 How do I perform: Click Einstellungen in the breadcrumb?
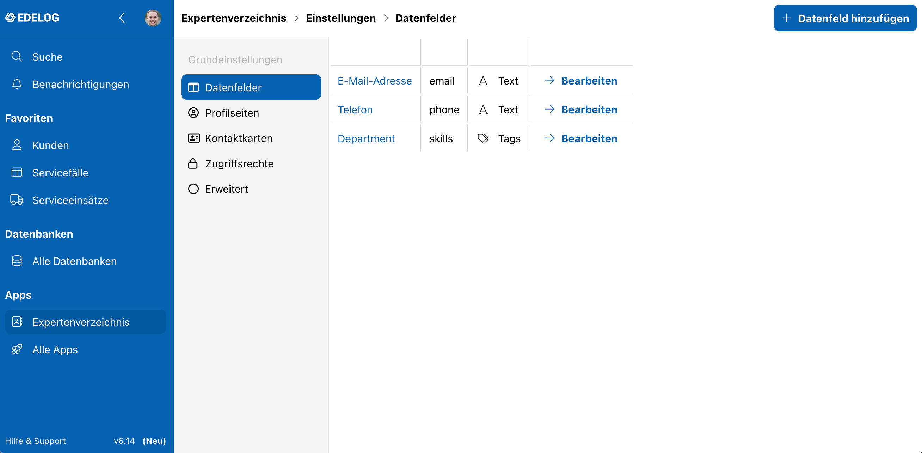pos(341,18)
